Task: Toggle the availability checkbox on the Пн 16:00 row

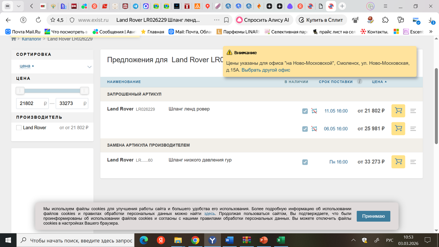Action: [x=305, y=162]
